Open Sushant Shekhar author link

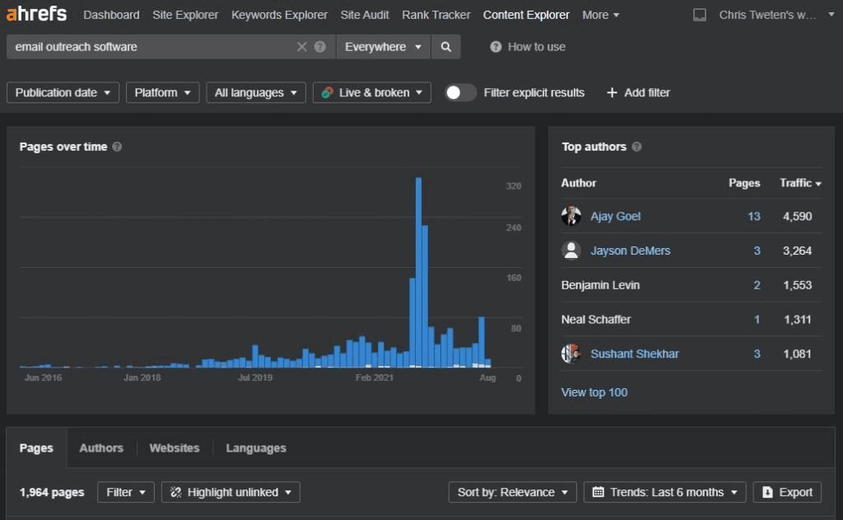pos(635,354)
